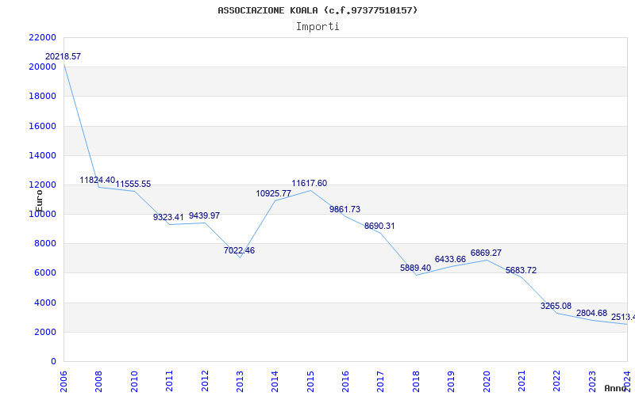
Task: Click the x-axis year 2014
Action: tap(275, 381)
